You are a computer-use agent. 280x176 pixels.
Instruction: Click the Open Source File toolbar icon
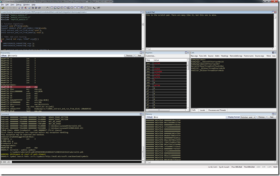pyautogui.click(x=3, y=8)
